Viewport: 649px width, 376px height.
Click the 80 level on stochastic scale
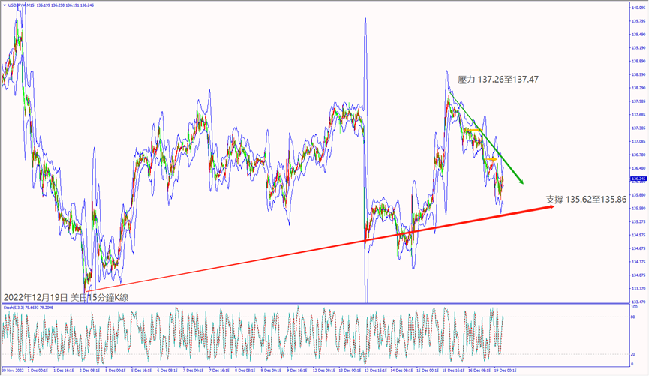pyautogui.click(x=633, y=317)
